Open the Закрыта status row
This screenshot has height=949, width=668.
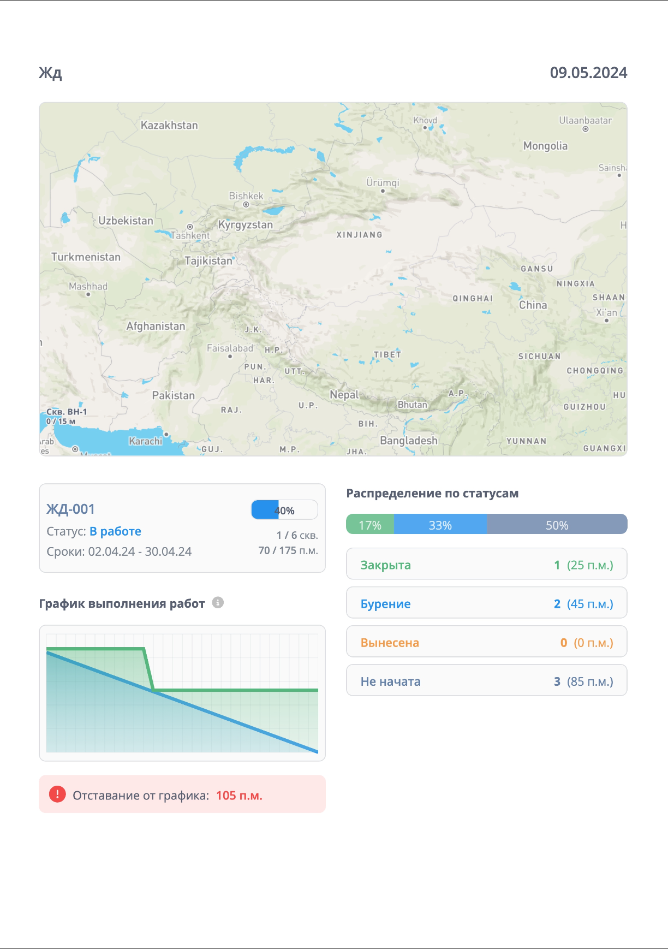[x=486, y=564]
